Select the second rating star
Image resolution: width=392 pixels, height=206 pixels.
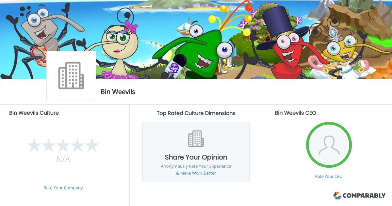click(49, 146)
